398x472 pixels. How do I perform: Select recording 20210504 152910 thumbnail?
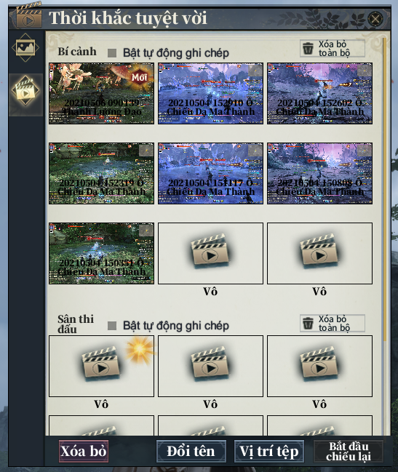(x=210, y=93)
